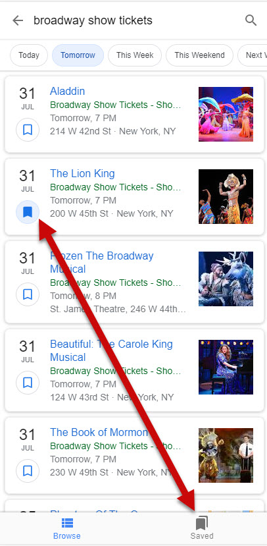This screenshot has height=546, width=267.
Task: Choose the This Weekend filter chip
Action: coord(199,55)
